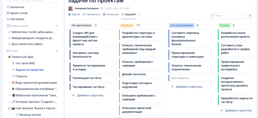Image resolution: width=258 pixels, height=118 pixels.
Task: Open the Аналитика section in sidebar
Action: click(17, 7)
